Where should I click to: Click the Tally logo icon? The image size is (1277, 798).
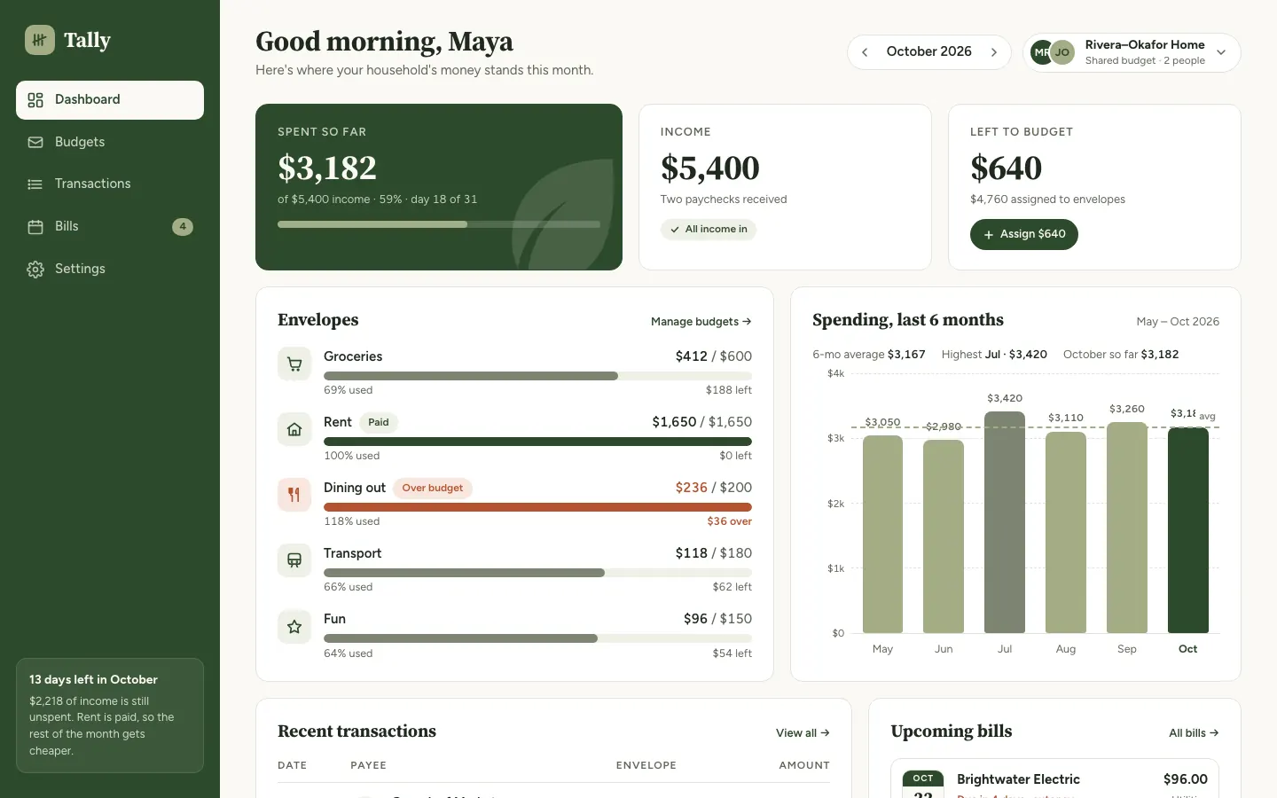[x=40, y=40]
